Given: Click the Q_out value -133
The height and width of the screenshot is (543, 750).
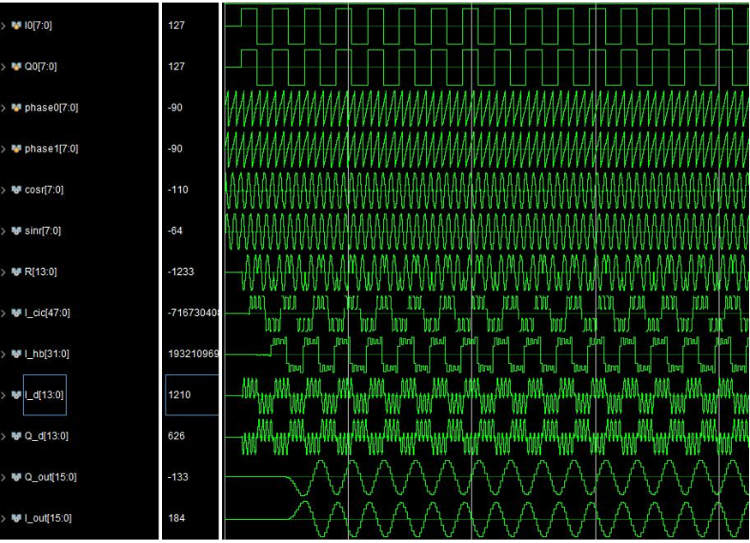Looking at the screenshot, I should click(178, 478).
